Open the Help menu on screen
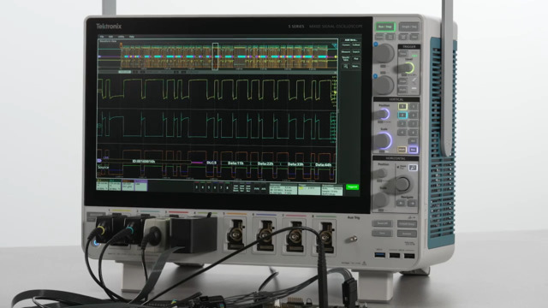This screenshot has width=548, height=308. click(132, 36)
